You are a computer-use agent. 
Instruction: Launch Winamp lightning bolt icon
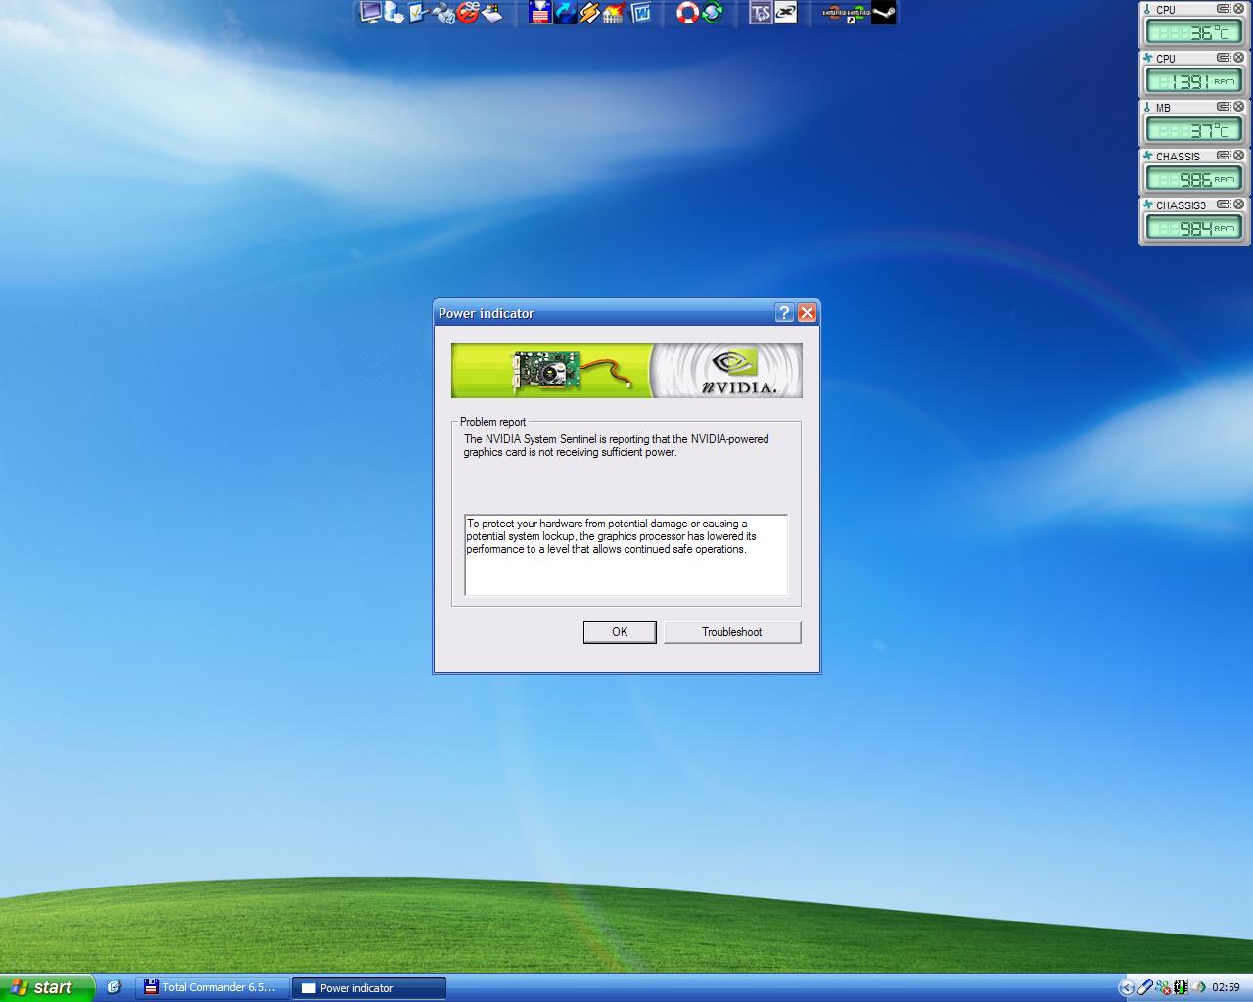point(589,12)
